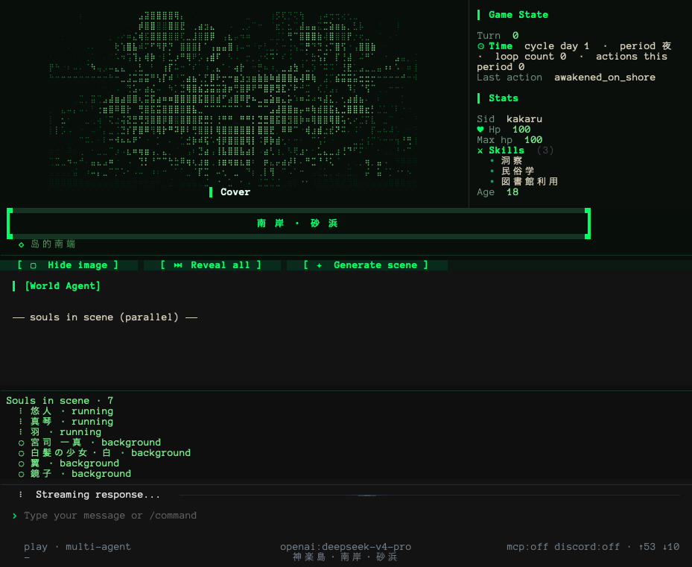Click the ↓10 download token counter

coord(671,547)
